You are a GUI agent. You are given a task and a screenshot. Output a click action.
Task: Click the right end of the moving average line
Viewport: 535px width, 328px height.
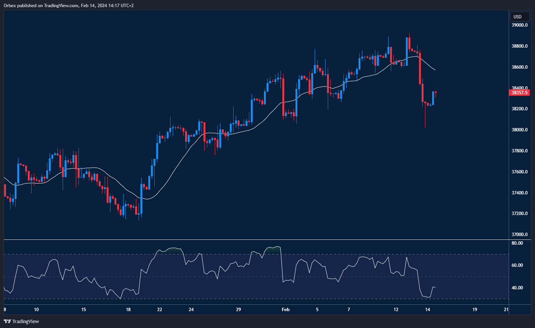[435, 70]
